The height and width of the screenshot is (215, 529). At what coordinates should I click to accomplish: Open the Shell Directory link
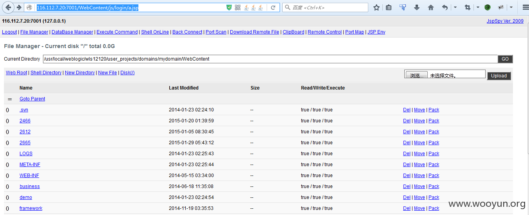[46, 73]
